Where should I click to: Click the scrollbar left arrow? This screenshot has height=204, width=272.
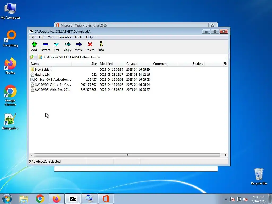(31, 155)
